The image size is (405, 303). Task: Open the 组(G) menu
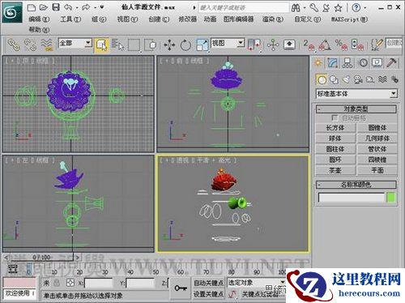(99, 19)
